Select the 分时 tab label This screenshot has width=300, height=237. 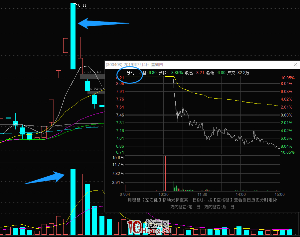tap(131, 73)
